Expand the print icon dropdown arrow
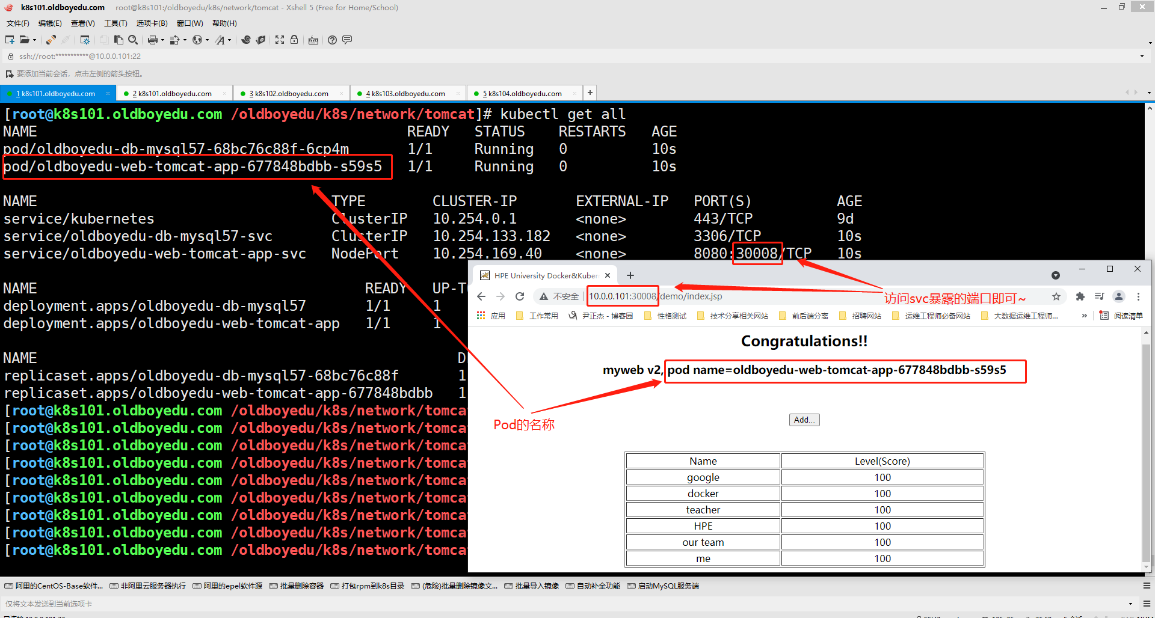 point(162,40)
